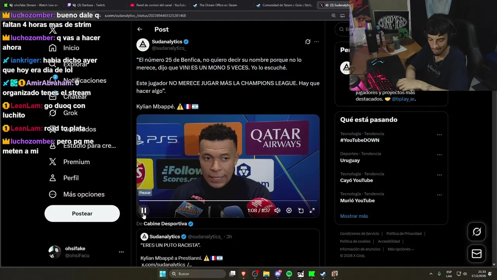
Task: Open Uruguay trending topic
Action: 350,160
